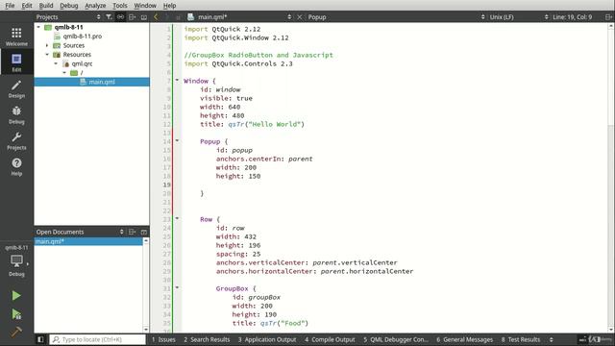Open the Window menu
Viewport: 615px width, 346px height.
click(x=145, y=6)
